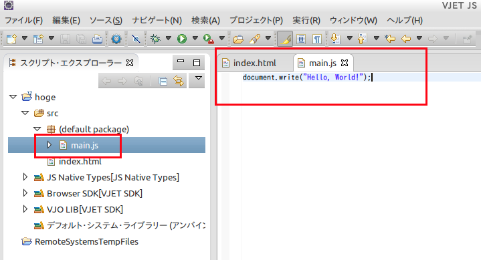Click the New VJET type icon

coord(38,39)
